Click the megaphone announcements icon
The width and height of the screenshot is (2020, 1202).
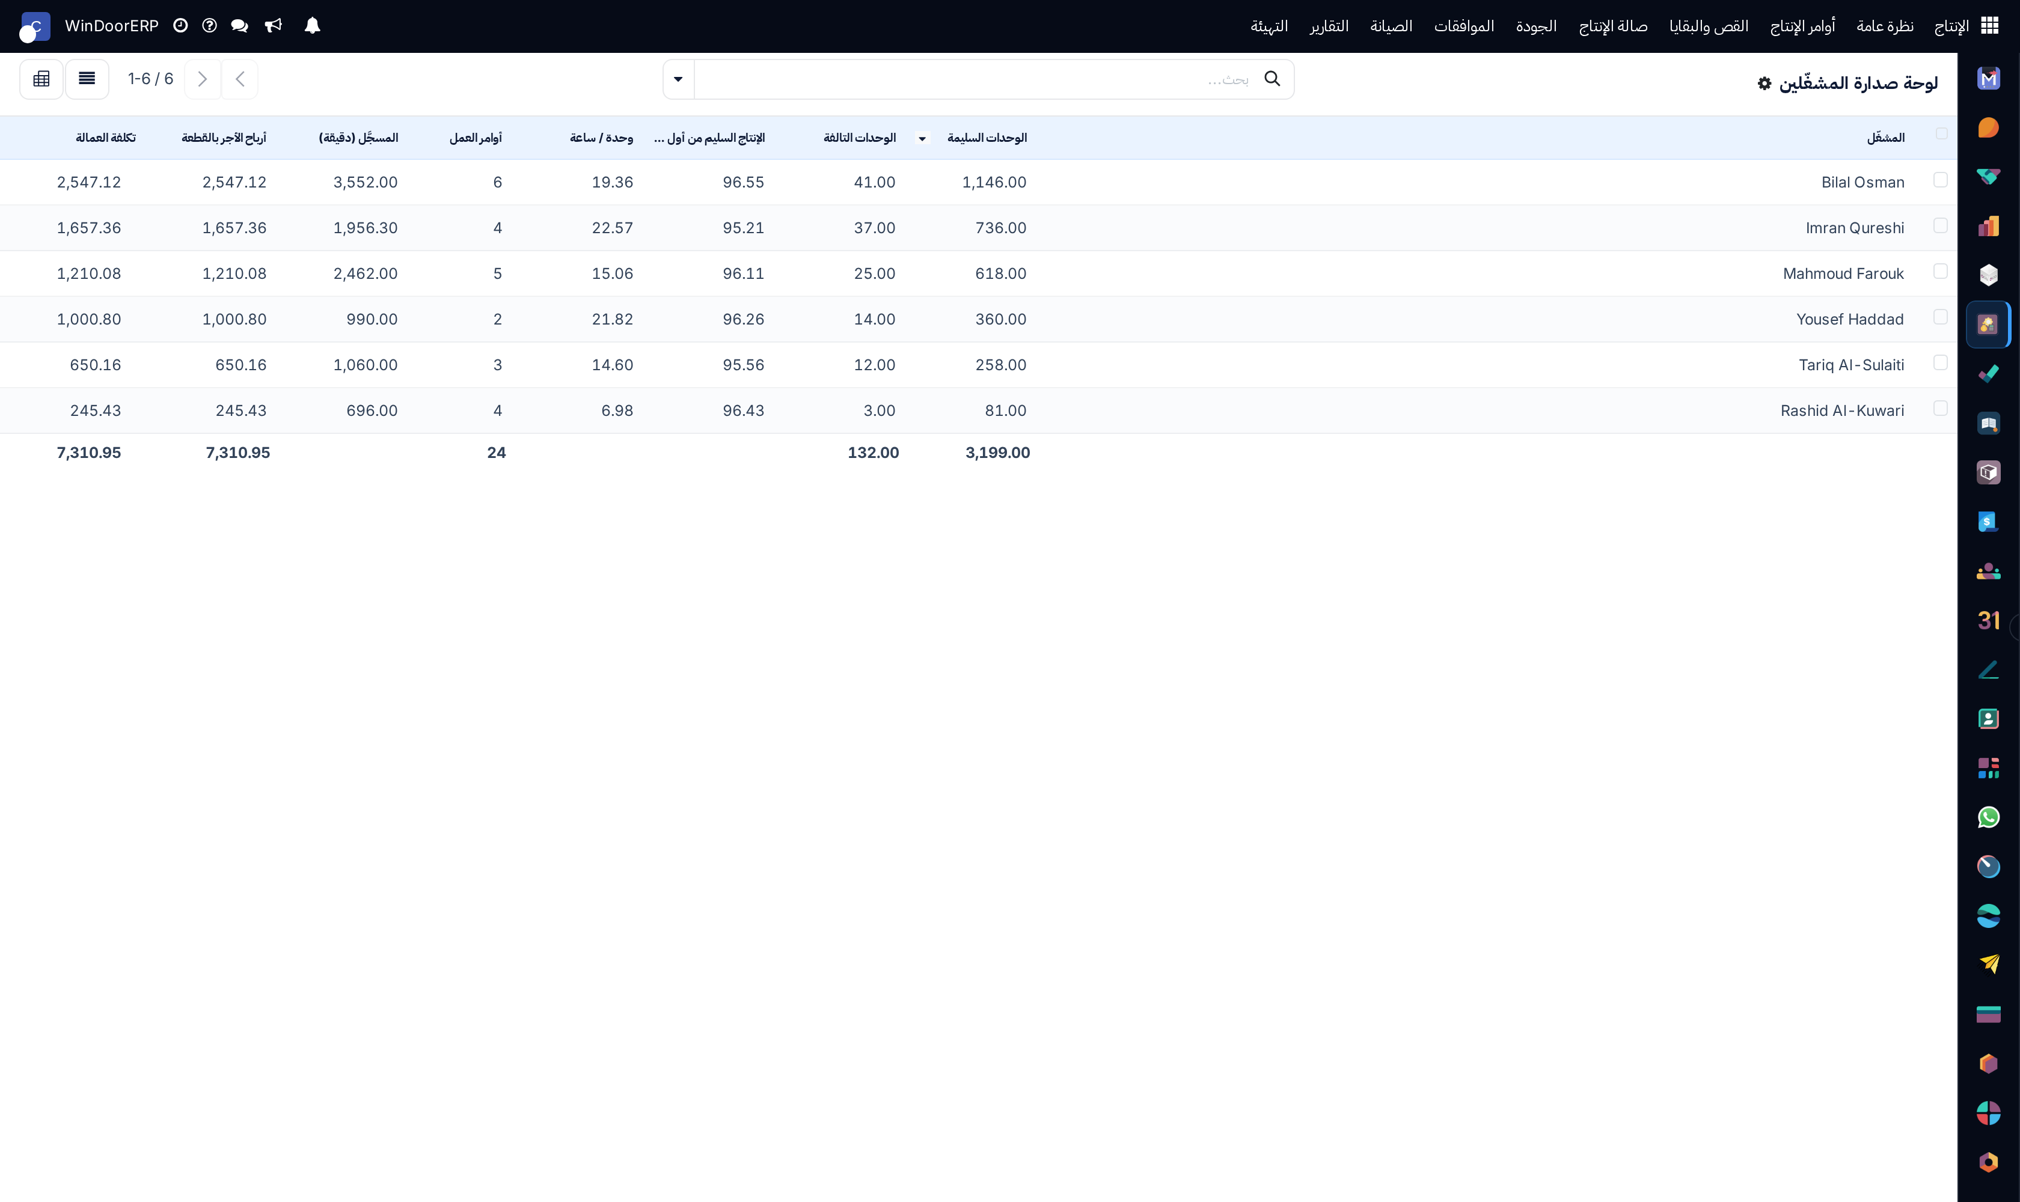pos(273,26)
